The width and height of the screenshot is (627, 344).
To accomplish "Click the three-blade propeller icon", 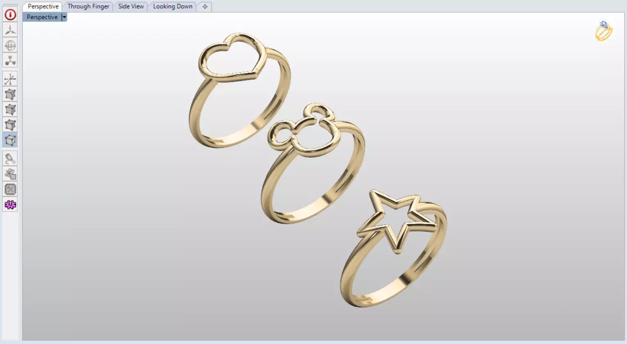I will tap(10, 30).
